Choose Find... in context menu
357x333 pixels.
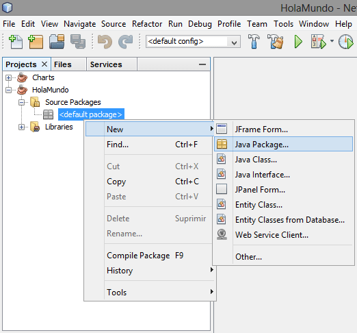[149, 145]
